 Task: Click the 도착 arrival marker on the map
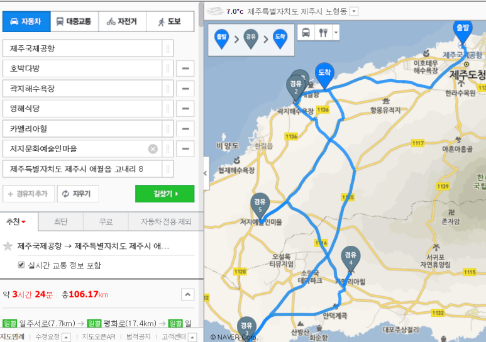click(x=324, y=76)
